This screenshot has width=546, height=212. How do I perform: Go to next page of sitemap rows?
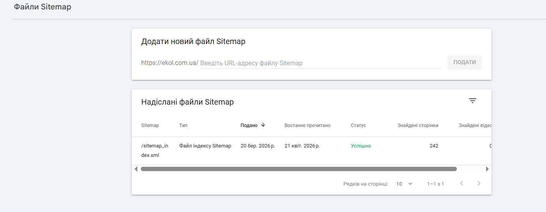tap(479, 183)
